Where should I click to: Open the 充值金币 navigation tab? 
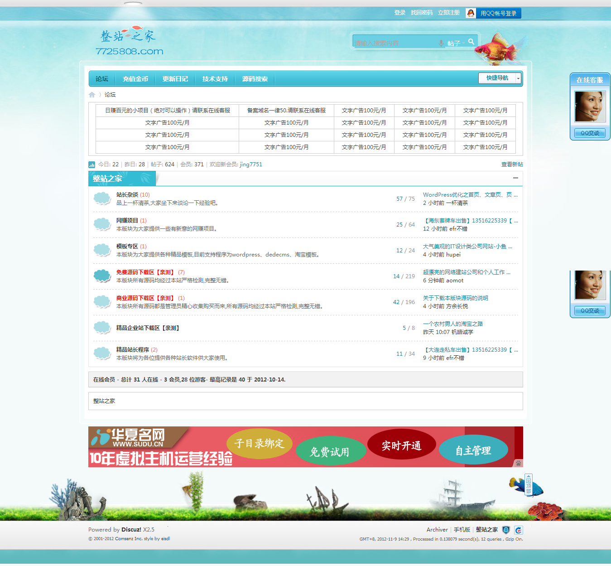135,79
